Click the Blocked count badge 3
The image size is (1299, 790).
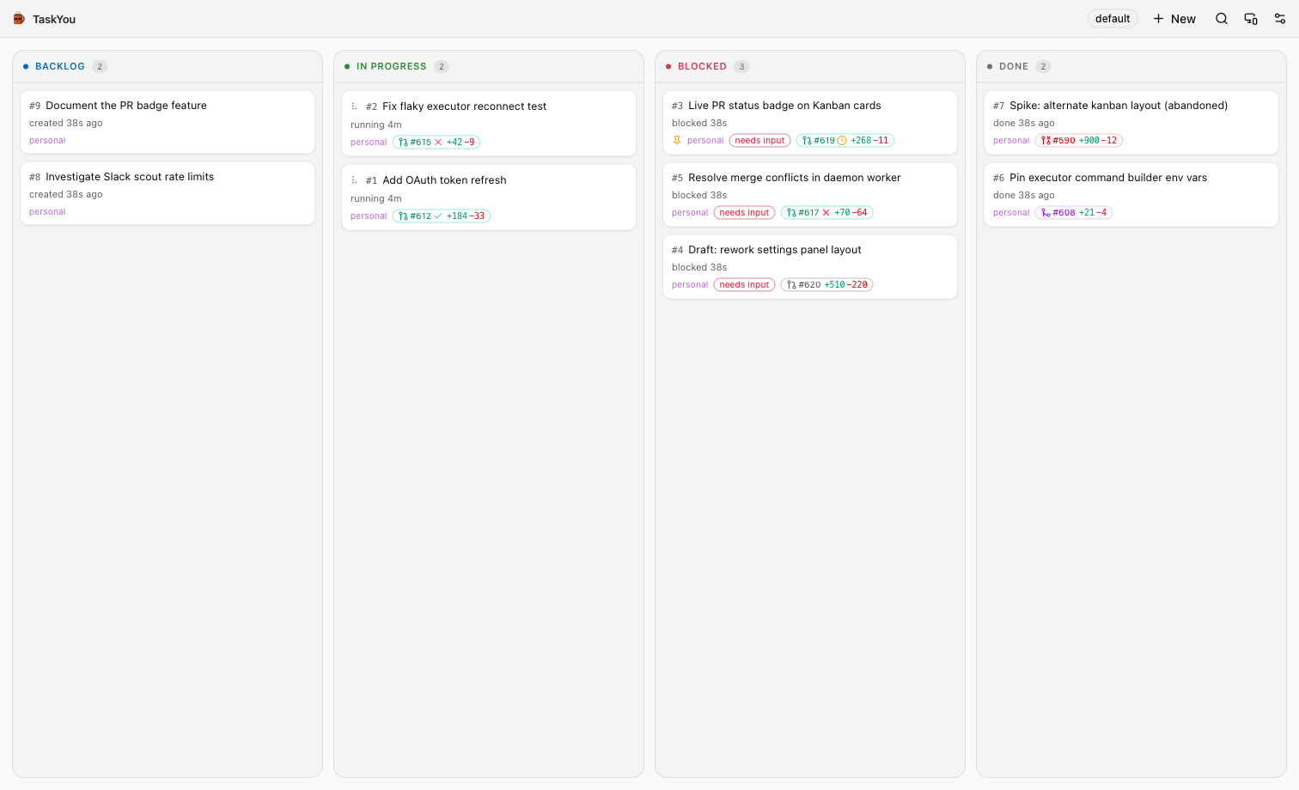click(x=742, y=66)
